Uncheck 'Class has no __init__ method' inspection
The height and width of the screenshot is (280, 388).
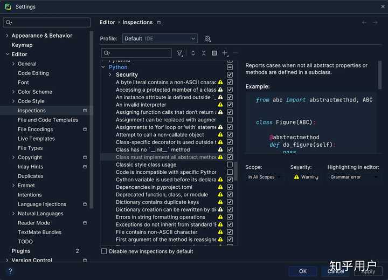(x=230, y=149)
